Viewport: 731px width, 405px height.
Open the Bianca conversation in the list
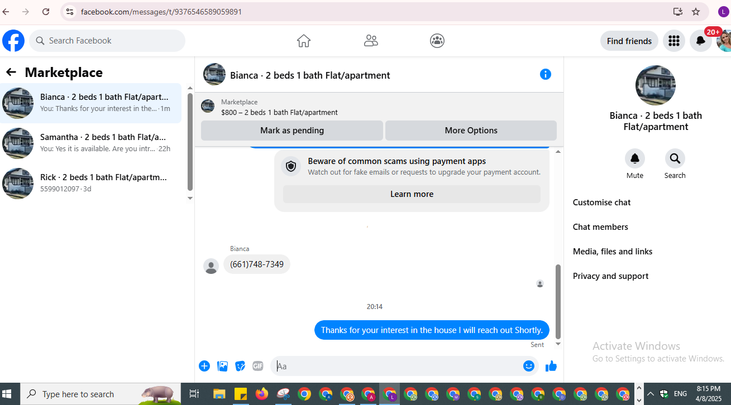coord(91,103)
